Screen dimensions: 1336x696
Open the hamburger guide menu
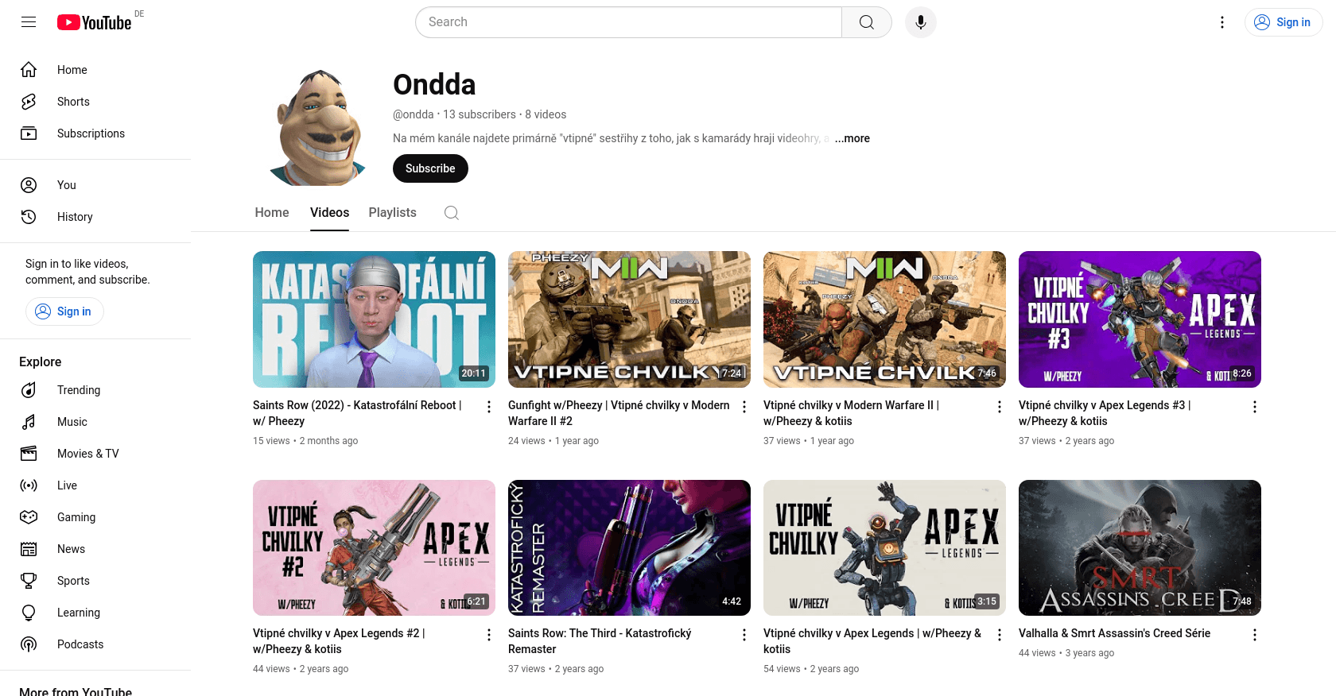[x=29, y=22]
